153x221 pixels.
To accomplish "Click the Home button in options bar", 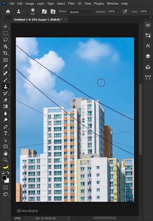I will tap(8, 11).
